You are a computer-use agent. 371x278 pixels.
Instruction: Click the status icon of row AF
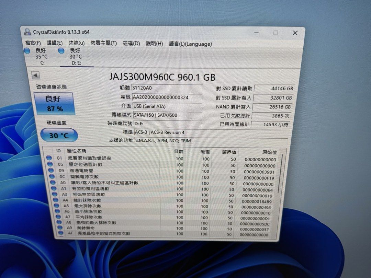(x=61, y=233)
